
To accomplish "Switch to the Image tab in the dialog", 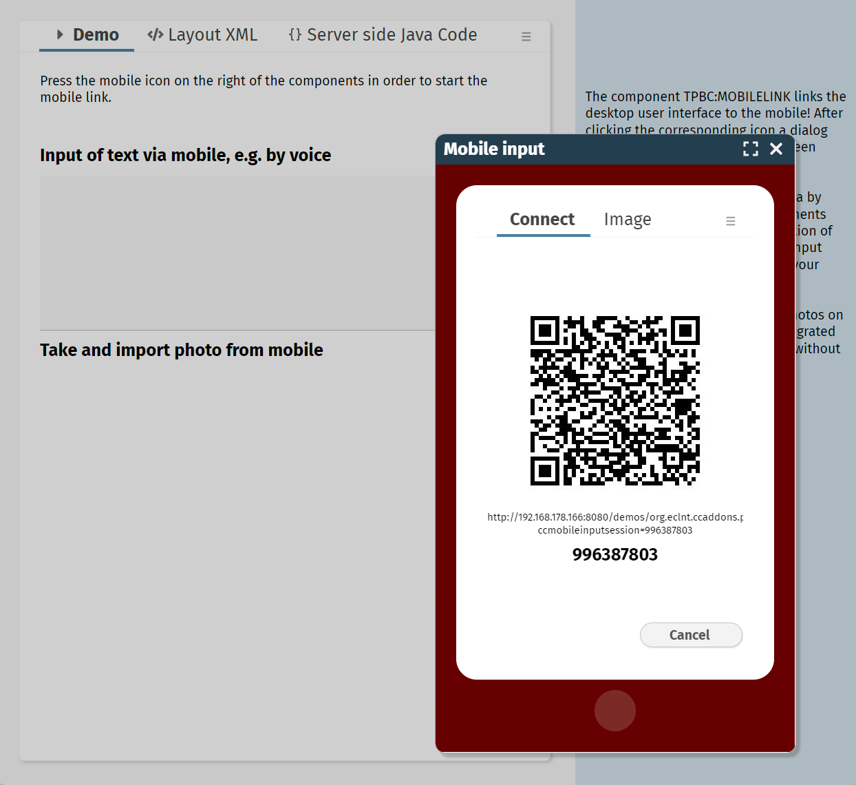I will point(628,220).
